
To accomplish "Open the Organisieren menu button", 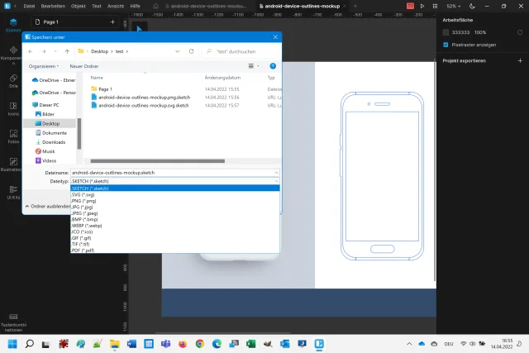I will (43, 66).
